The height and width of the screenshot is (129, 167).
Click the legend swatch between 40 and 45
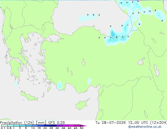click(71, 126)
